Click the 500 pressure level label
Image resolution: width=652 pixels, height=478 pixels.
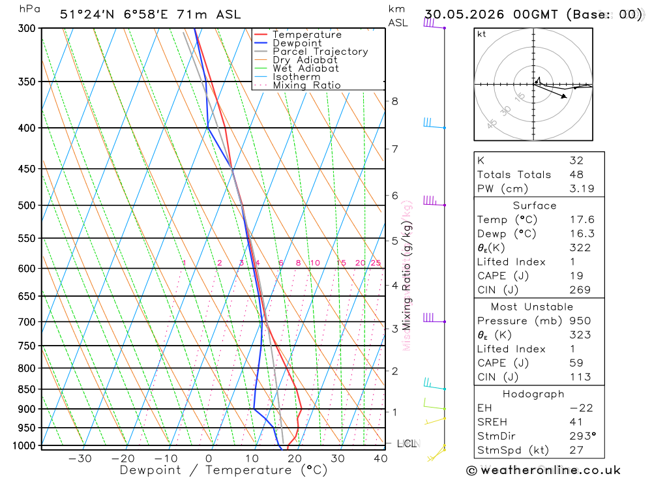click(27, 205)
